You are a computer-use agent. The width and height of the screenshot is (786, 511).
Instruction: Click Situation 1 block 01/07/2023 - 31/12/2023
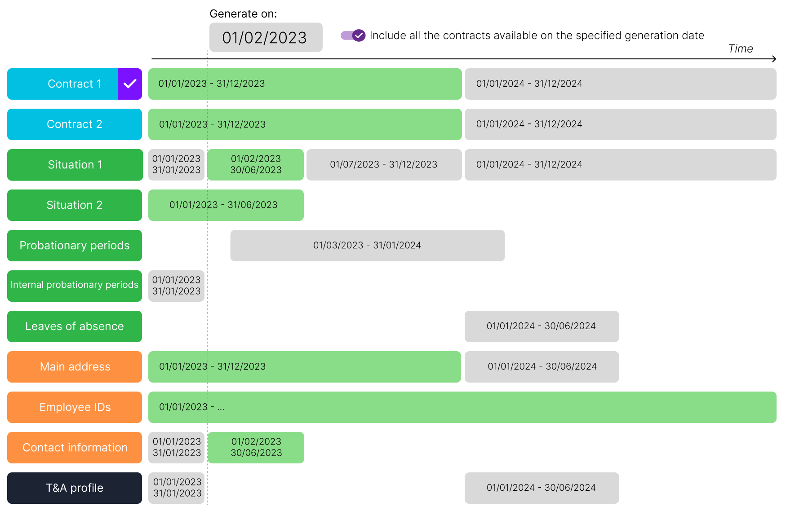pos(384,165)
